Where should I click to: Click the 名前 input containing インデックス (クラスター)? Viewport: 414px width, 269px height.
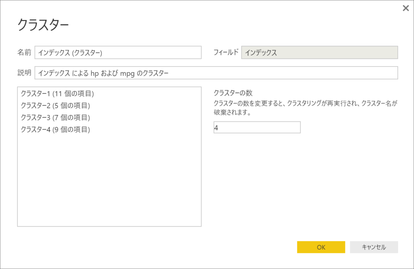click(x=118, y=52)
